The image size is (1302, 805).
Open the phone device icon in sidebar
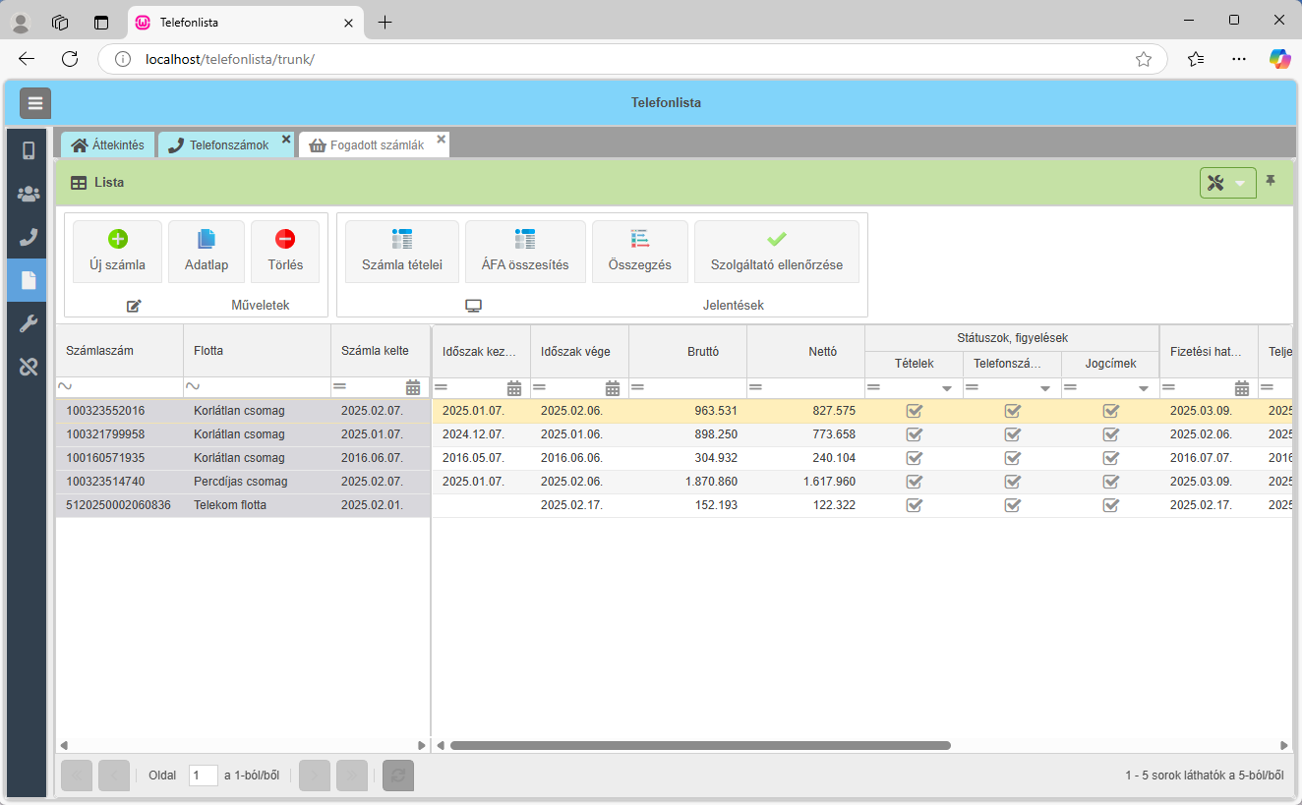click(x=29, y=150)
